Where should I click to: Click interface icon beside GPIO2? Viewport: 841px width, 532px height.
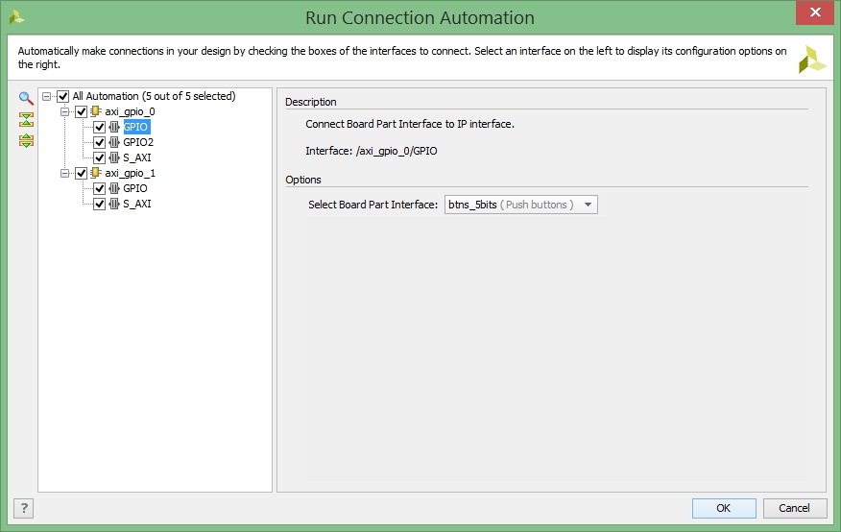coord(113,142)
